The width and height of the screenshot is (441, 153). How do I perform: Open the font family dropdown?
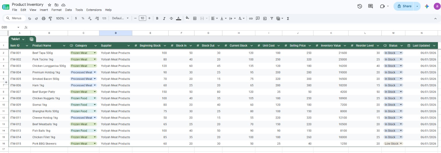click(x=120, y=18)
